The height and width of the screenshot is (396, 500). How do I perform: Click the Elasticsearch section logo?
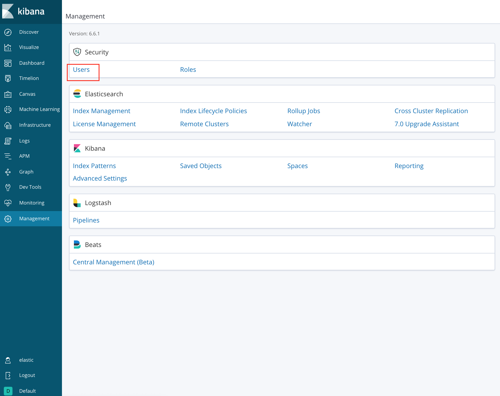click(x=77, y=94)
